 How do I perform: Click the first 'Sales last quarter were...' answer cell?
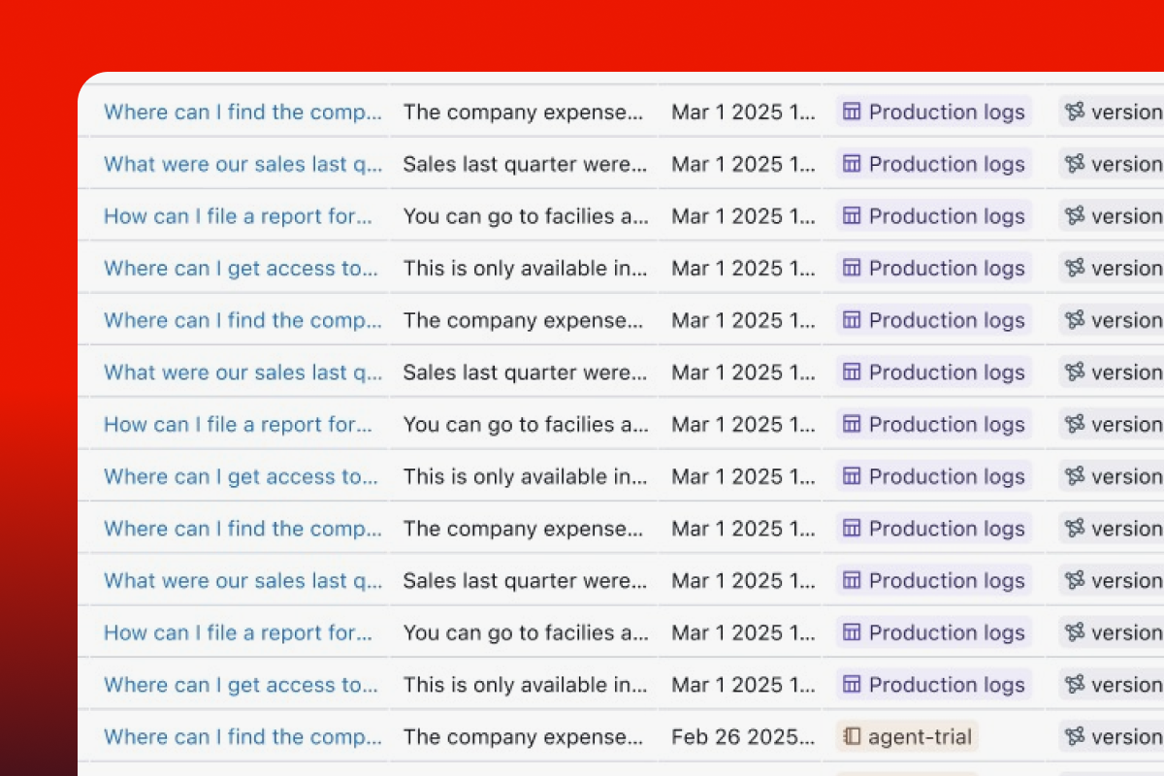[525, 165]
